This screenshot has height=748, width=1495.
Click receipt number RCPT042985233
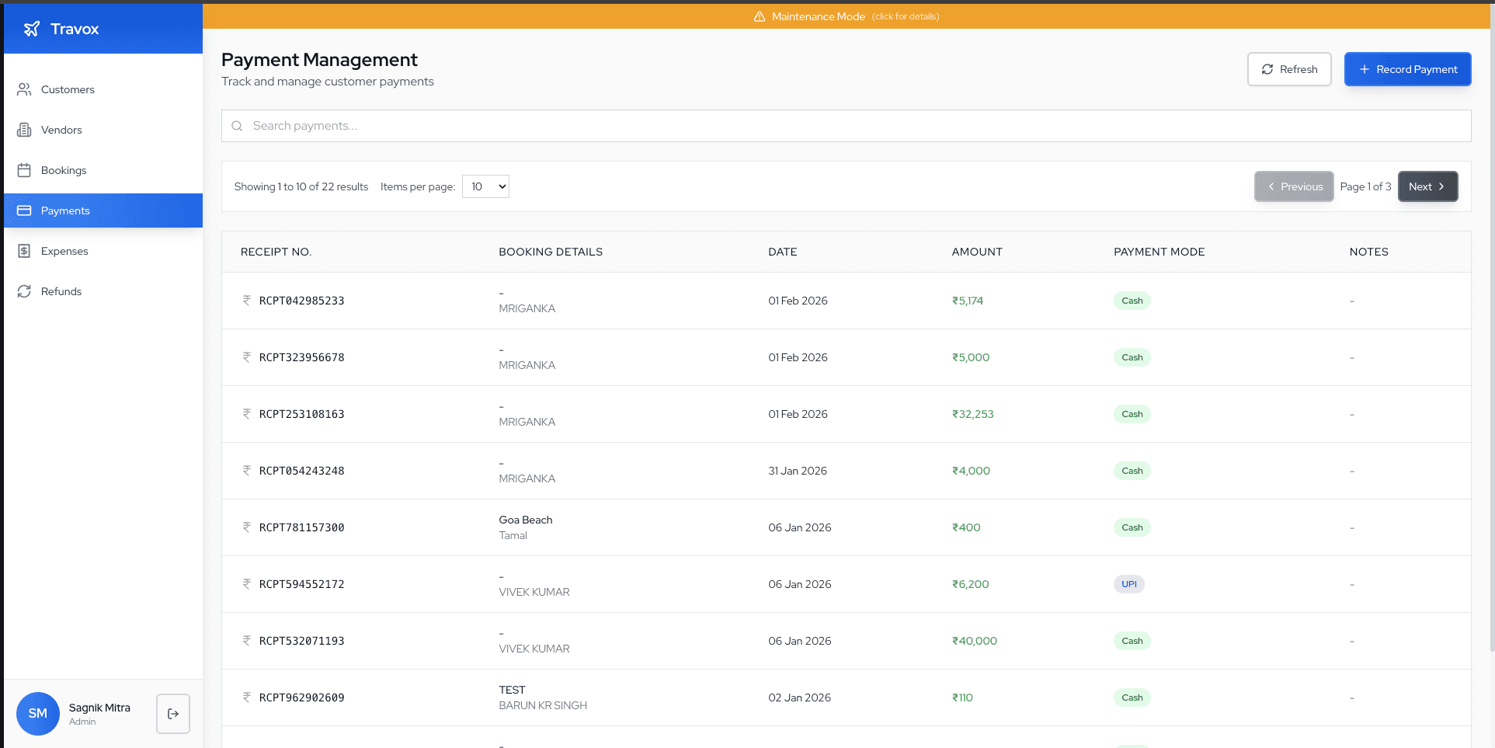302,301
